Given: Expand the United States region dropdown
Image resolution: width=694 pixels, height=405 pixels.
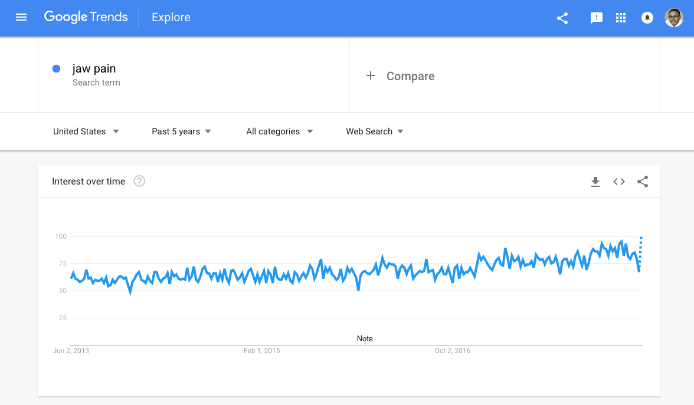Looking at the screenshot, I should (x=86, y=131).
